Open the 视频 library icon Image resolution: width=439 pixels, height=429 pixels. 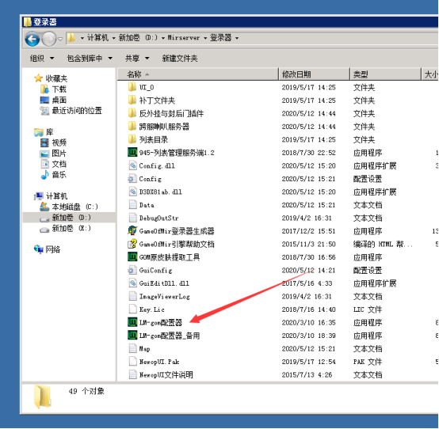(44, 143)
